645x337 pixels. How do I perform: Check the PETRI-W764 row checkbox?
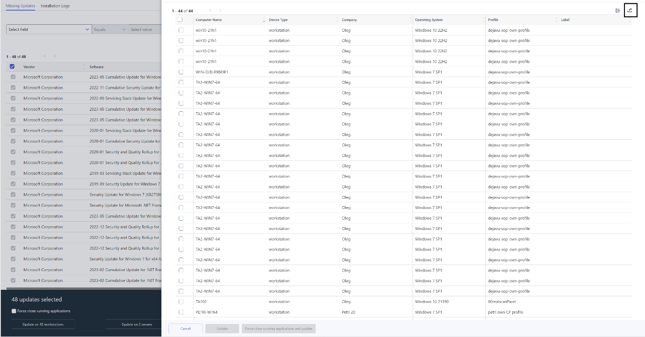click(x=181, y=312)
